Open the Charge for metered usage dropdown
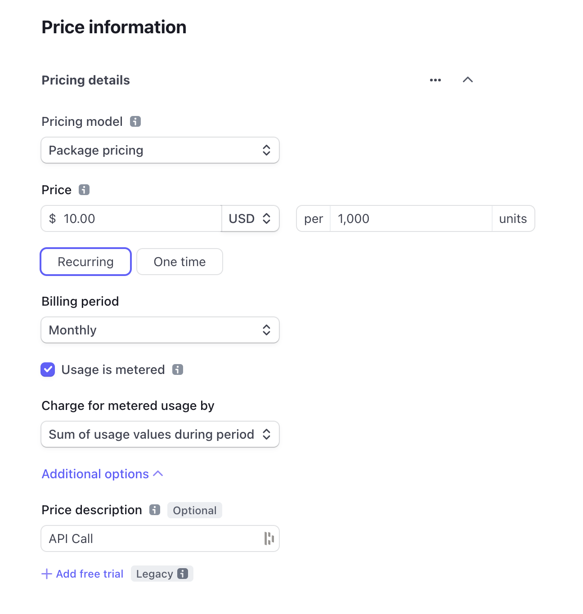This screenshot has height=614, width=583. pos(160,434)
